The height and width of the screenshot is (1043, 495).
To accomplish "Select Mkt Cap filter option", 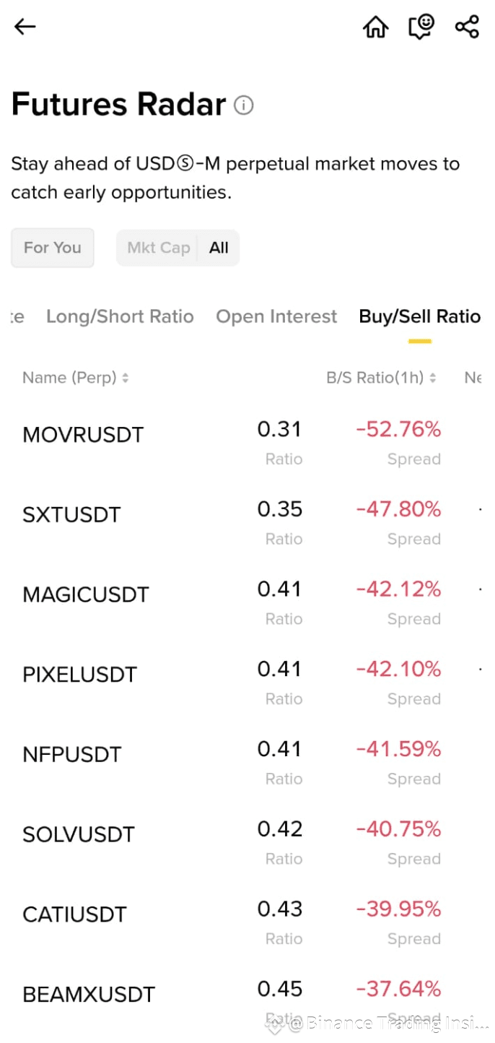I will pyautogui.click(x=159, y=248).
